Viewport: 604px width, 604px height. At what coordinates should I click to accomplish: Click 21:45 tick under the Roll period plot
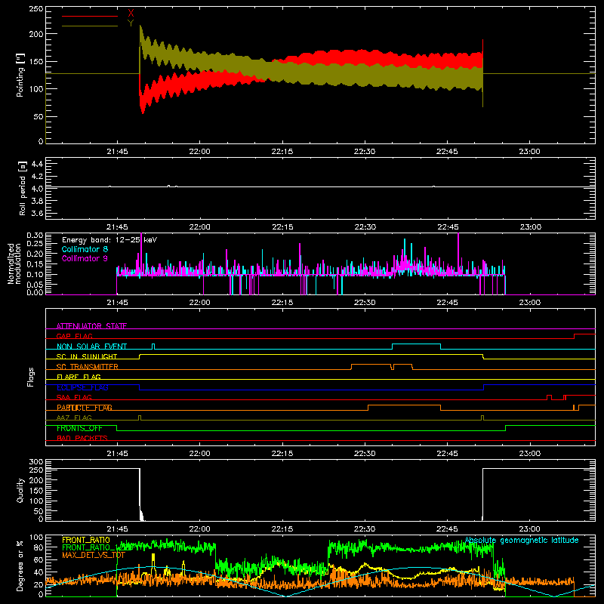point(117,227)
